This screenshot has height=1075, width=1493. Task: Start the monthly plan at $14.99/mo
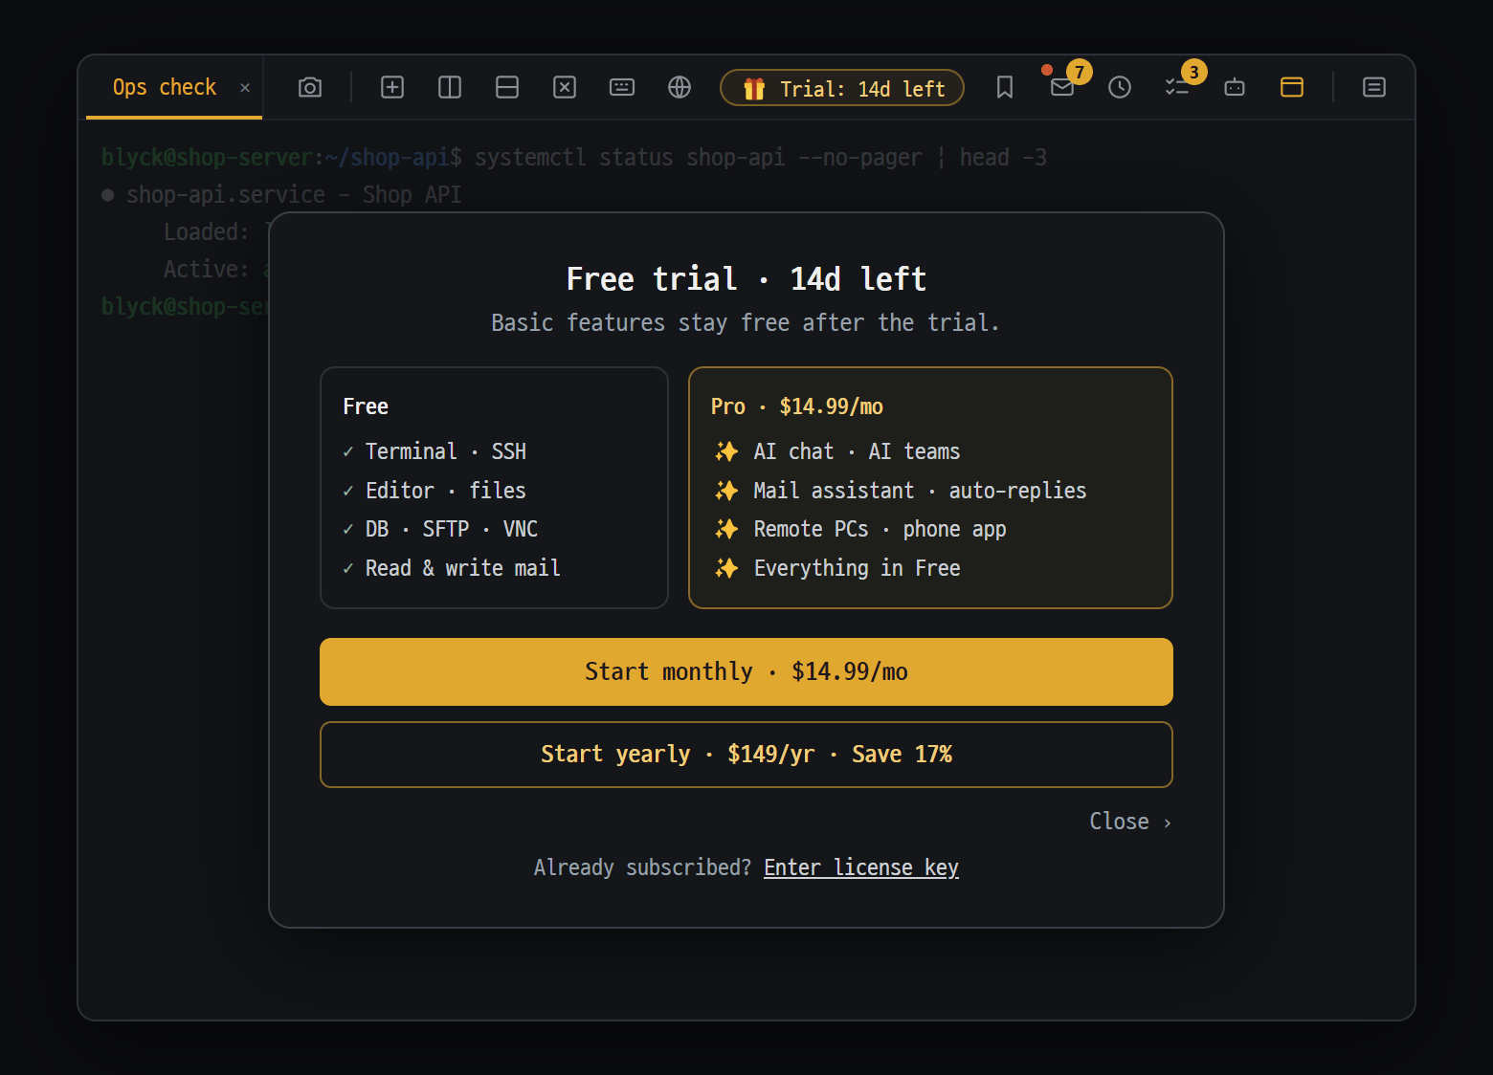tap(746, 671)
